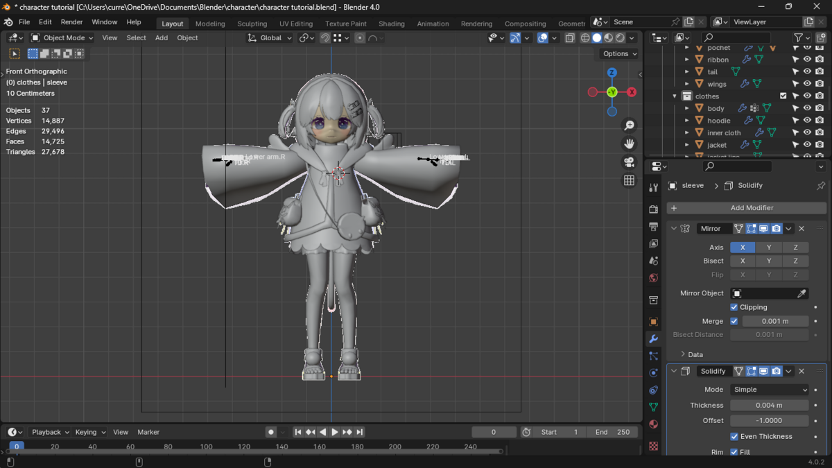This screenshot has height=468, width=832.
Task: Open the Render menu
Action: [71, 22]
